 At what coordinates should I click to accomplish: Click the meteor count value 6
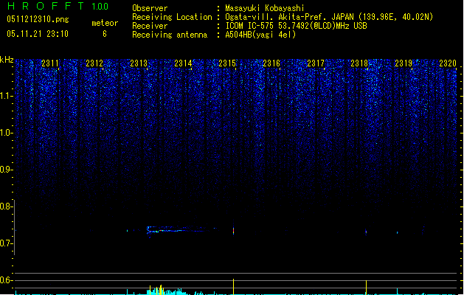[105, 34]
